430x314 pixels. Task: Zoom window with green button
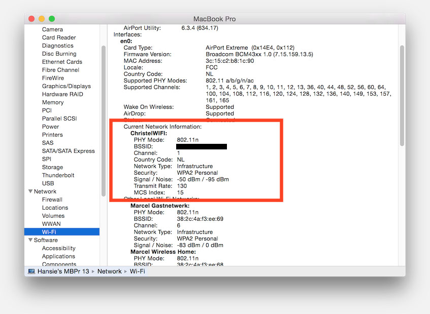tap(52, 19)
